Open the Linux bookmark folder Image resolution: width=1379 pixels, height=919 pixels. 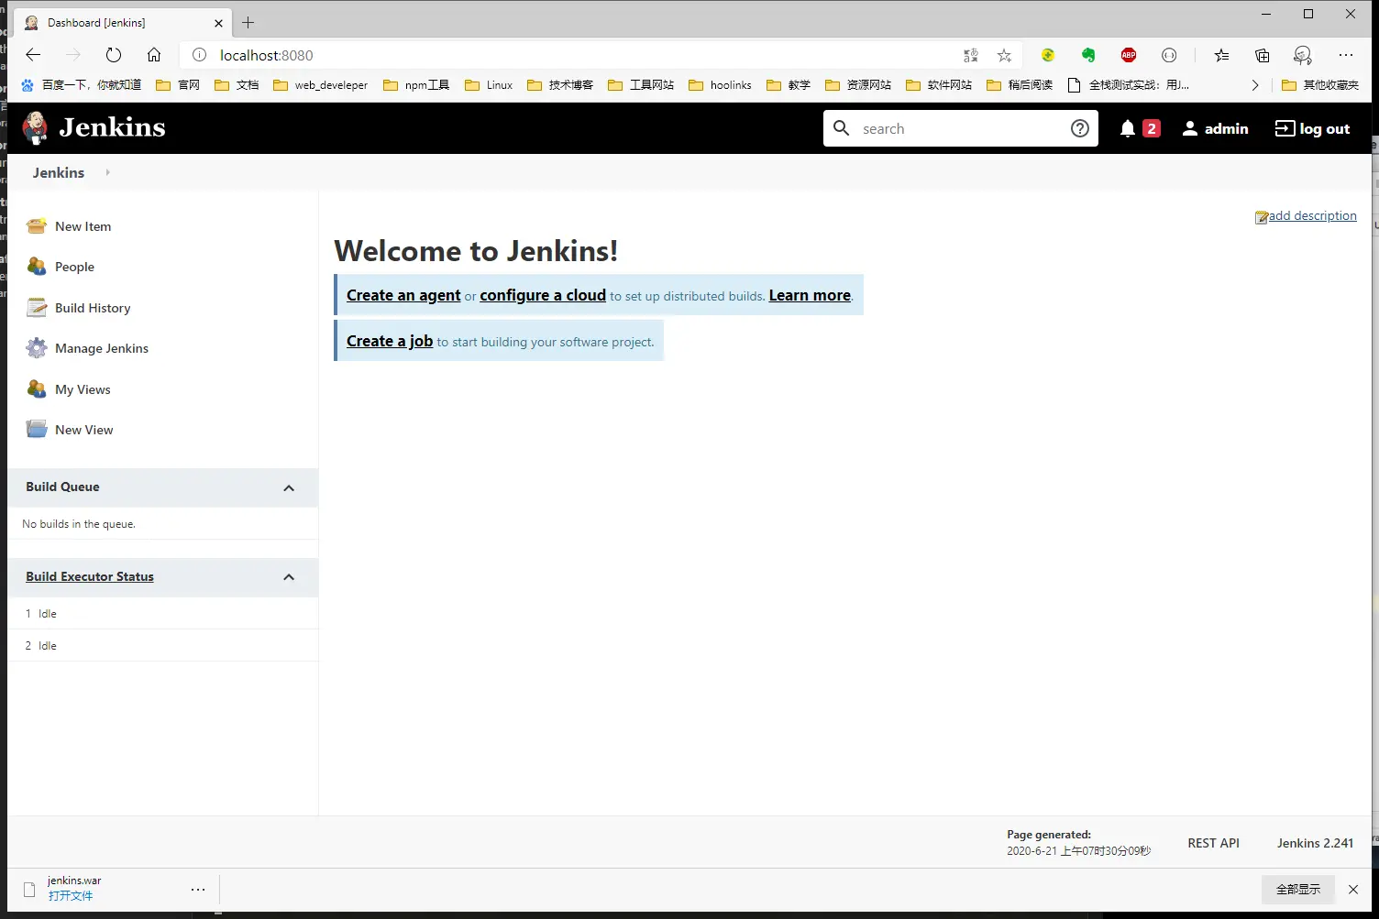tap(489, 85)
